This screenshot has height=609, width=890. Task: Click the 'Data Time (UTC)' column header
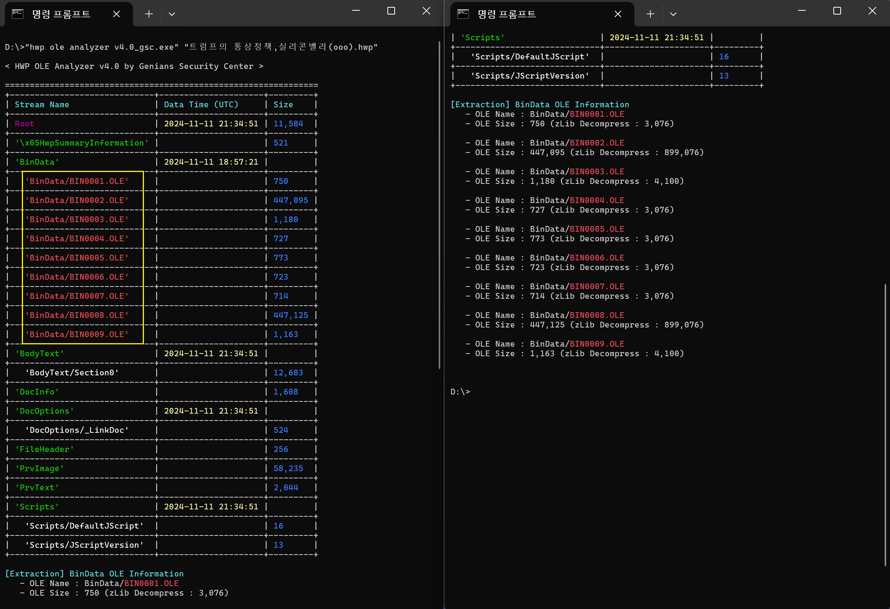coord(201,105)
